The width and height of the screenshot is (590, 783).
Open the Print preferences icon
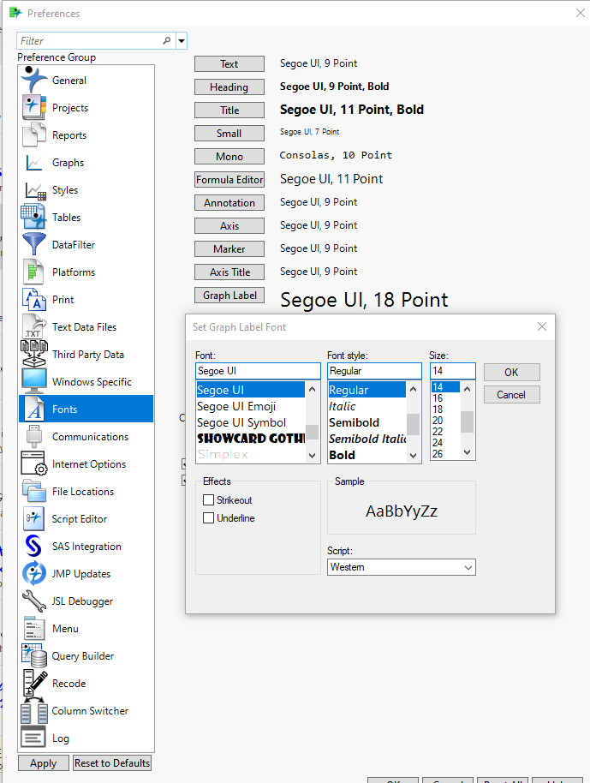[34, 300]
